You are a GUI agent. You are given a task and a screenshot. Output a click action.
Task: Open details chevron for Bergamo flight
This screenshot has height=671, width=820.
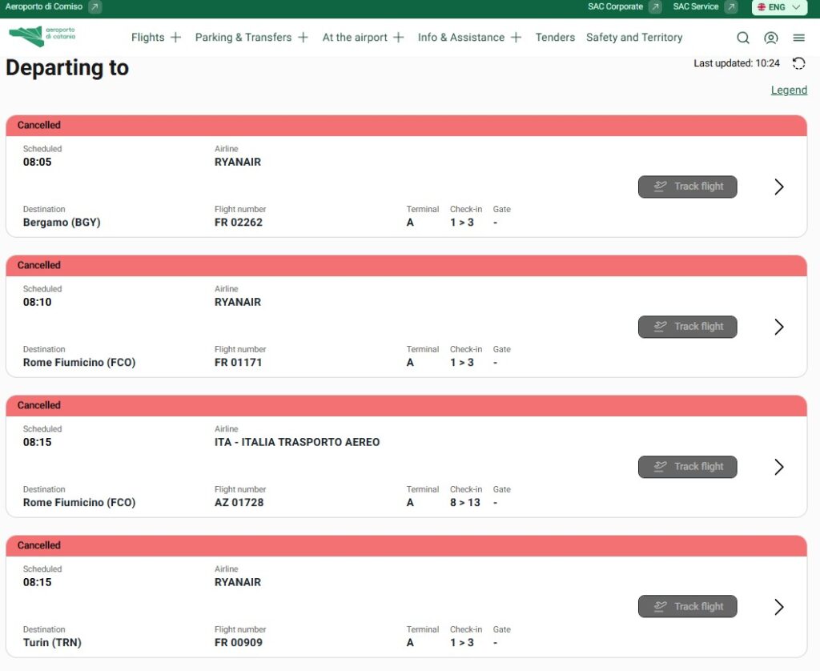(x=778, y=187)
